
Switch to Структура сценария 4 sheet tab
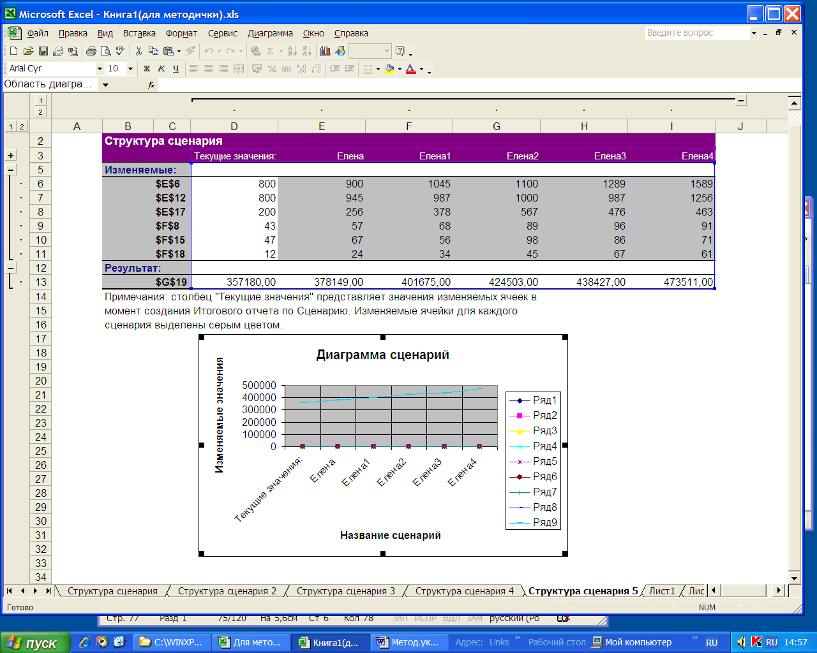pyautogui.click(x=465, y=591)
